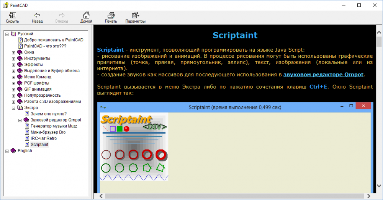
Task: Click the Scriptaint page heading
Action: tap(235, 35)
